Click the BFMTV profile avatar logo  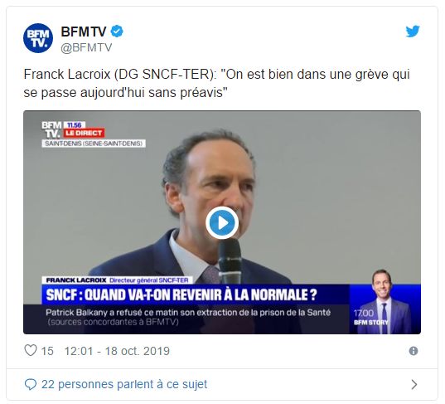coord(38,38)
